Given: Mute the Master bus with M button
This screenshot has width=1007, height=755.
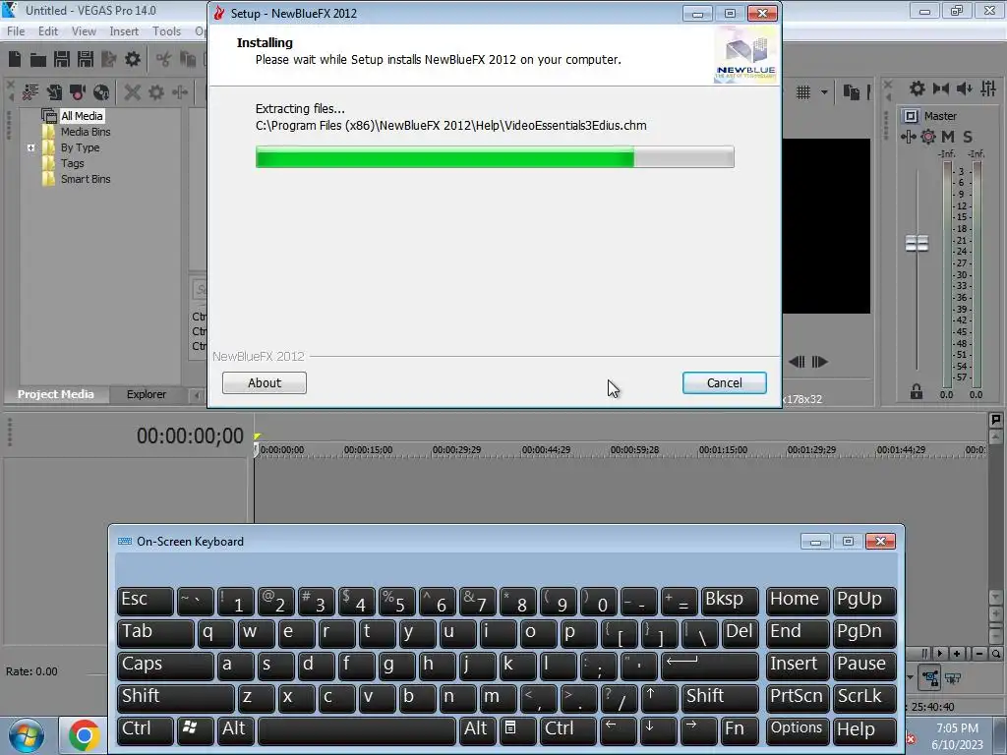Looking at the screenshot, I should pyautogui.click(x=948, y=136).
